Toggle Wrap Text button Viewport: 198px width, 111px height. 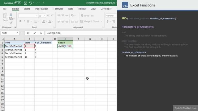(x=87, y=16)
